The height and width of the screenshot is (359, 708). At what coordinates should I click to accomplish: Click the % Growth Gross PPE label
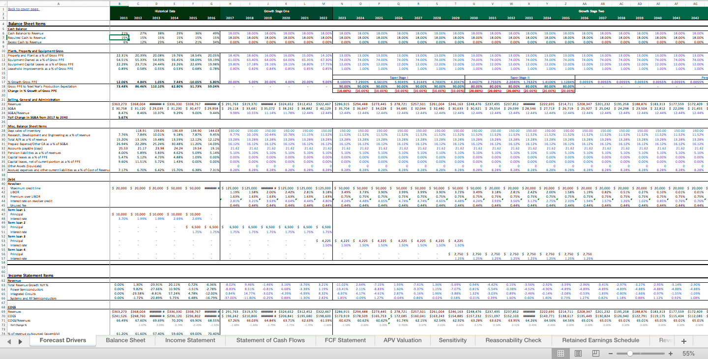(22, 81)
